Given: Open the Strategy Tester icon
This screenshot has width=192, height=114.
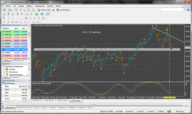Looking at the screenshot, I should pyautogui.click(x=33, y=10).
